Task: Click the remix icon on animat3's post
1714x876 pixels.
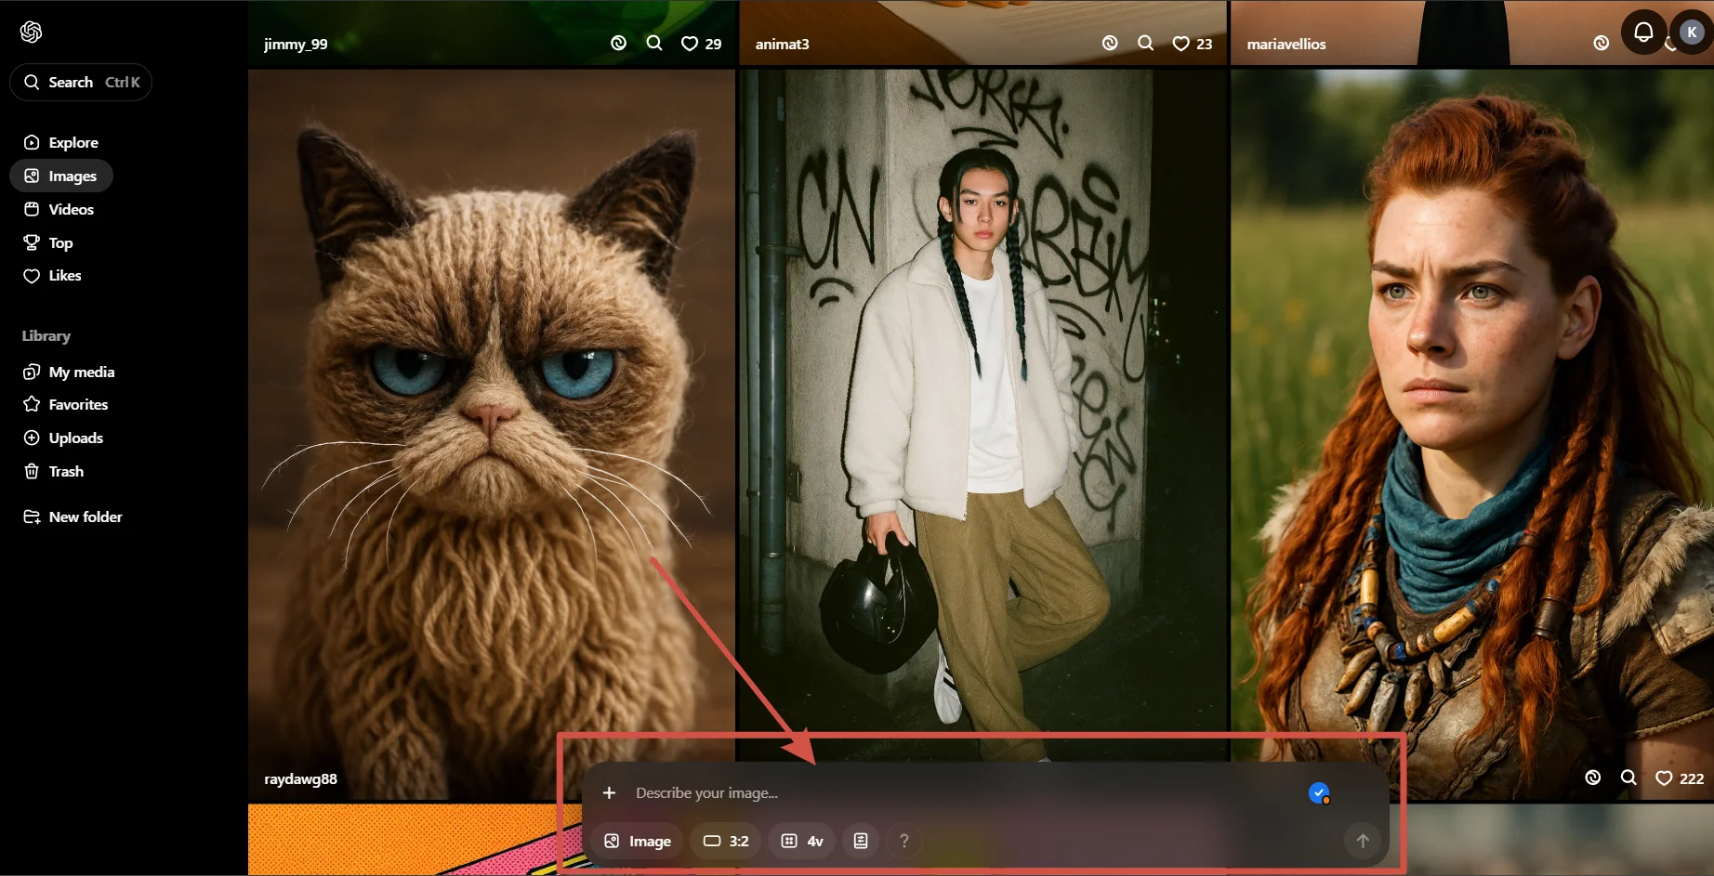Action: click(x=1110, y=43)
